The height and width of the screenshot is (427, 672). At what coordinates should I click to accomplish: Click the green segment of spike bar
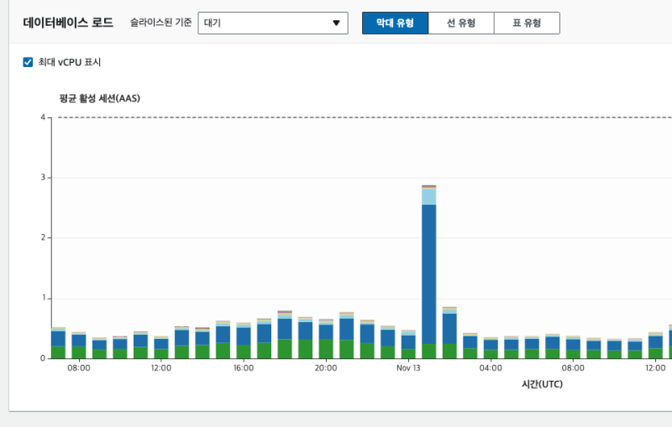[x=429, y=351]
